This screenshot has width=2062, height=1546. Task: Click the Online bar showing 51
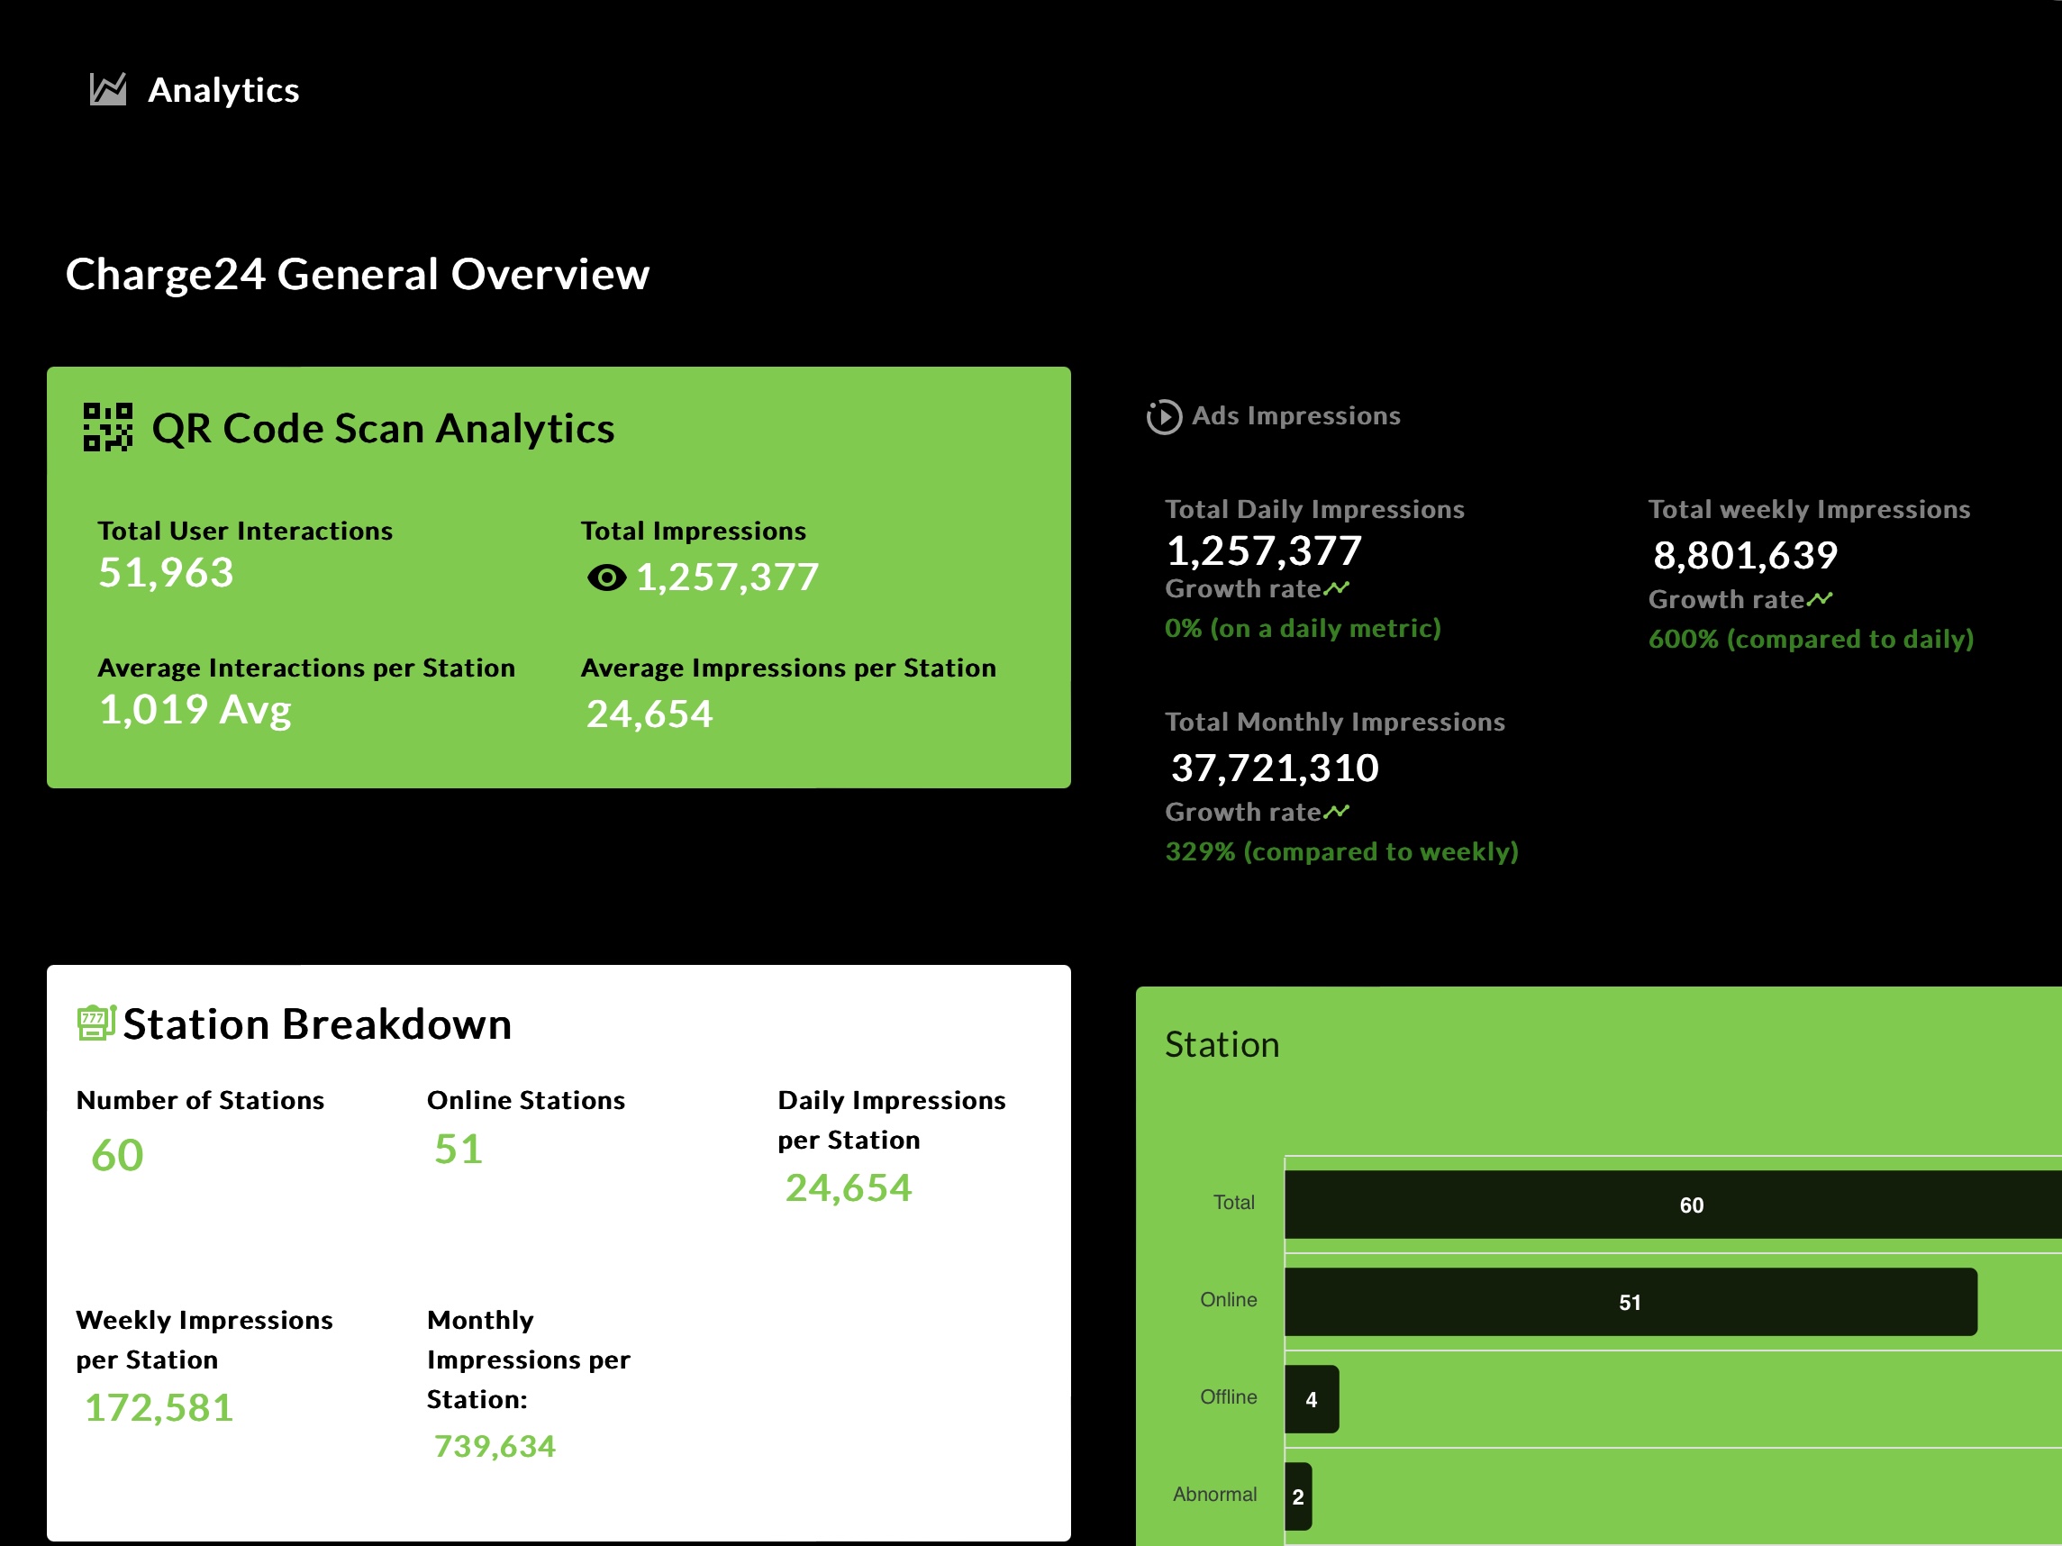pyautogui.click(x=1630, y=1302)
